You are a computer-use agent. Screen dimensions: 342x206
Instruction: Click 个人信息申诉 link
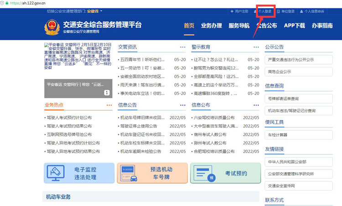pos(312,11)
